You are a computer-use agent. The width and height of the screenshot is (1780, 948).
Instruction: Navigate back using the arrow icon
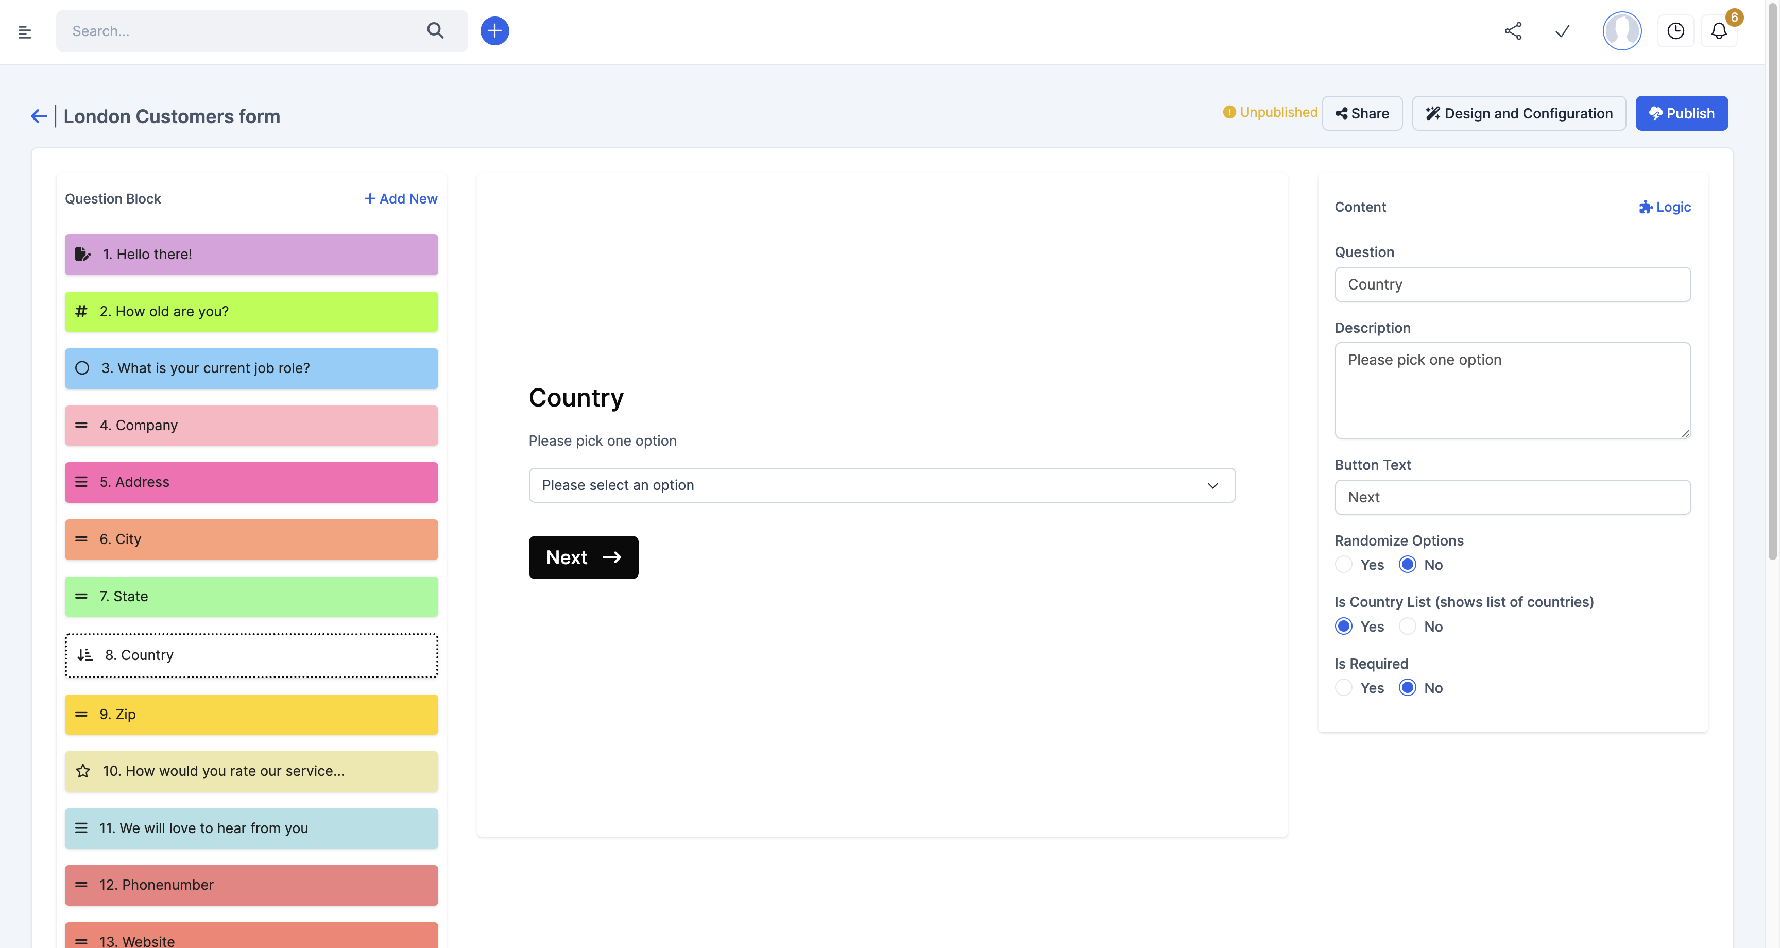coord(38,115)
